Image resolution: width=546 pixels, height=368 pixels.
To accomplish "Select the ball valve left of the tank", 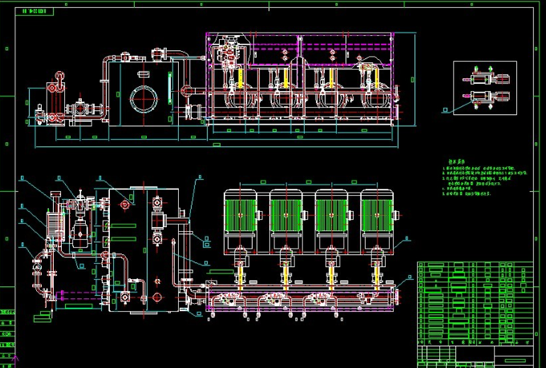I will pos(81,109).
